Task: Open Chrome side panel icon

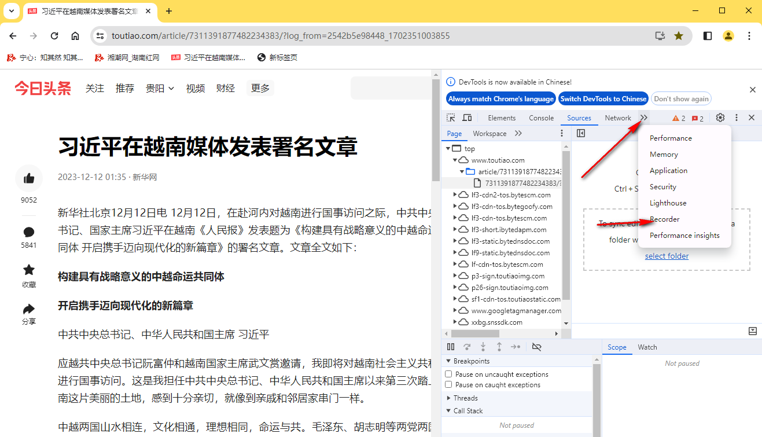Action: [708, 36]
